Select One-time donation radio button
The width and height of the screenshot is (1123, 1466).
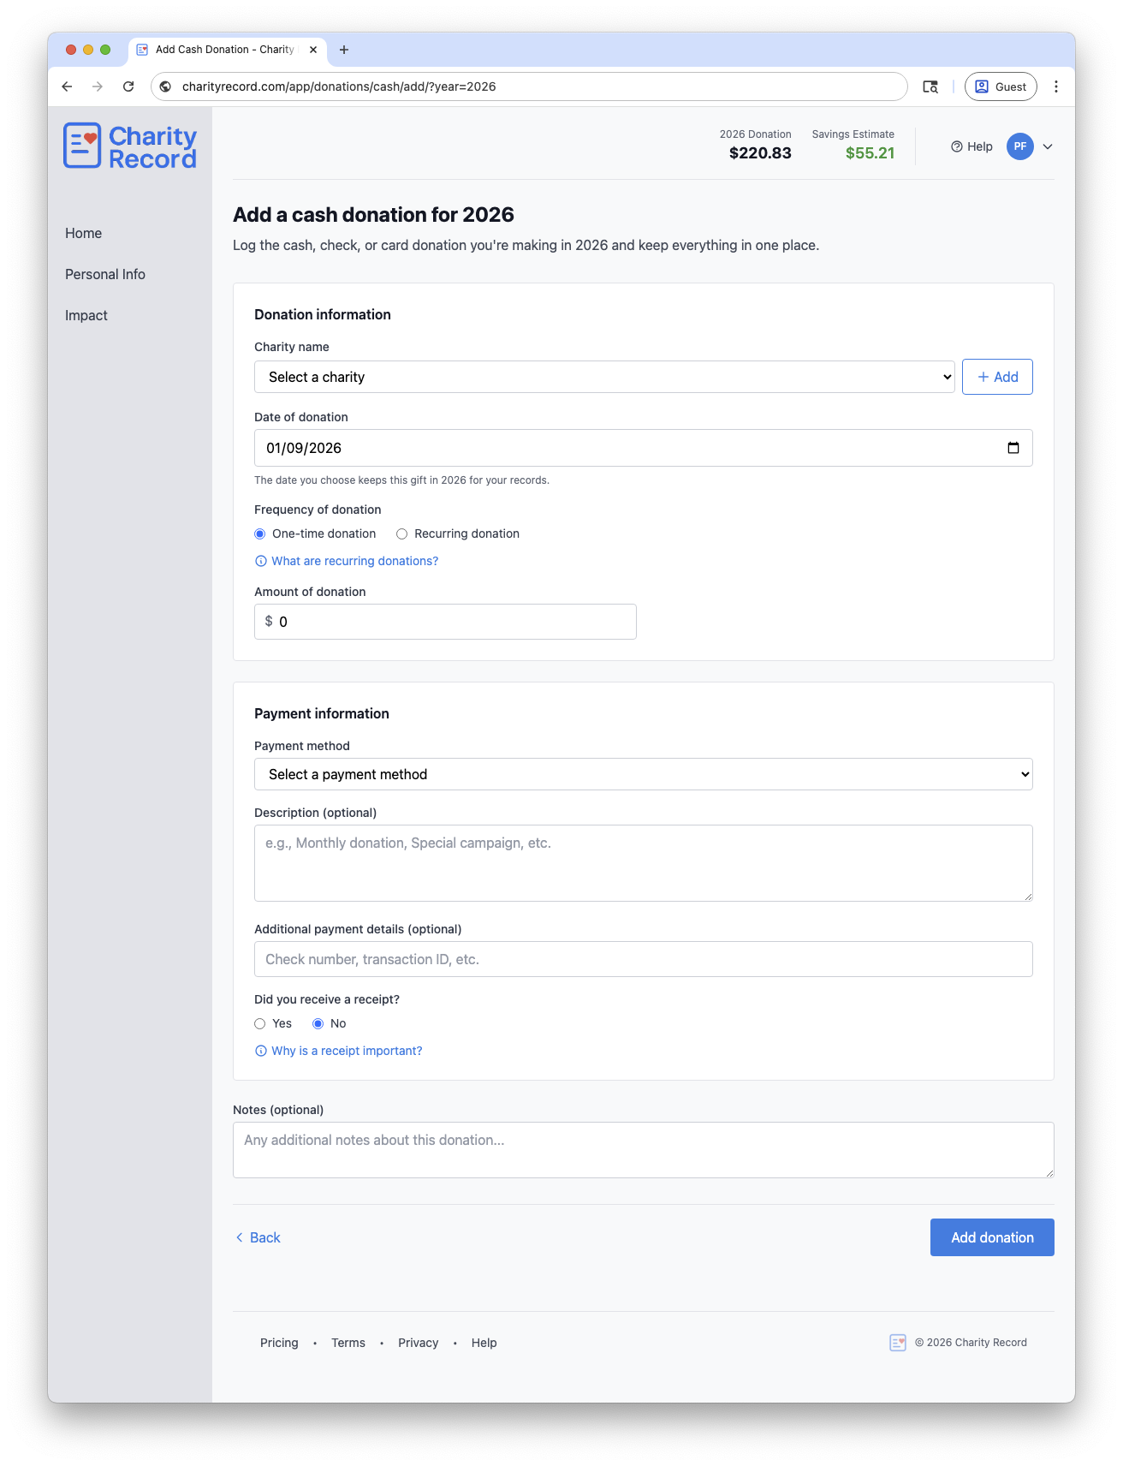coord(260,534)
